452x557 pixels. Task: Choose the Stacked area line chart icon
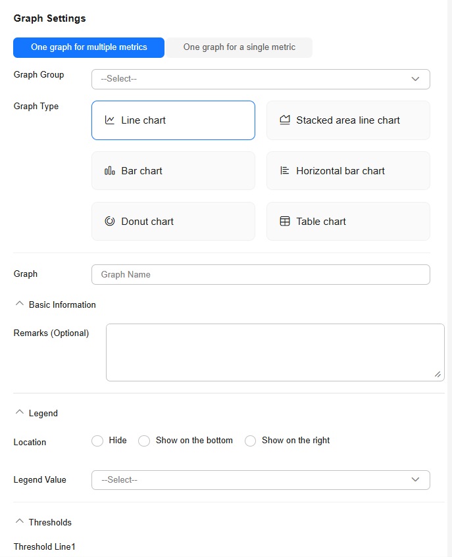(285, 120)
